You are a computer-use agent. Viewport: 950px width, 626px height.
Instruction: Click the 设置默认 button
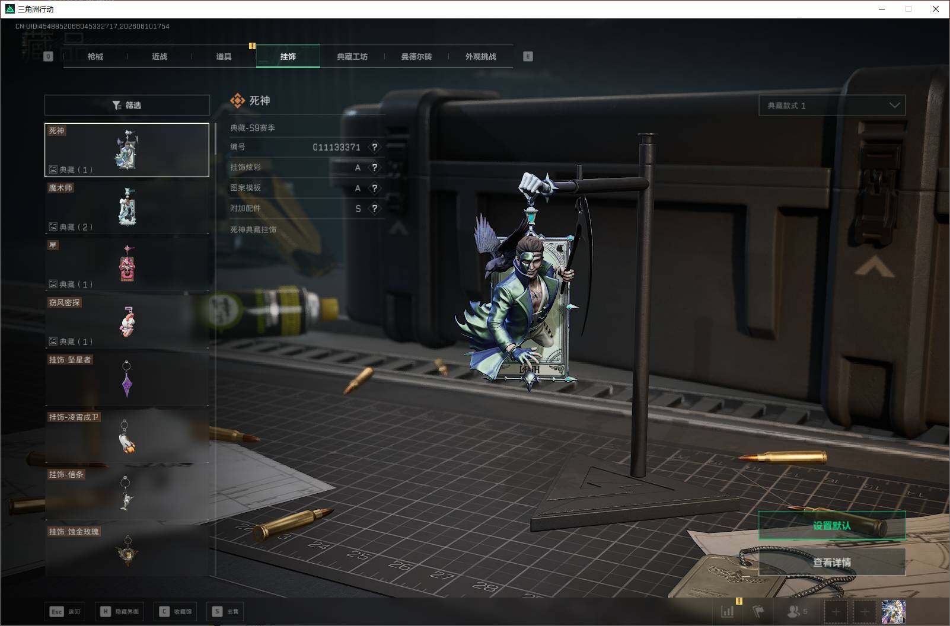pyautogui.click(x=832, y=526)
